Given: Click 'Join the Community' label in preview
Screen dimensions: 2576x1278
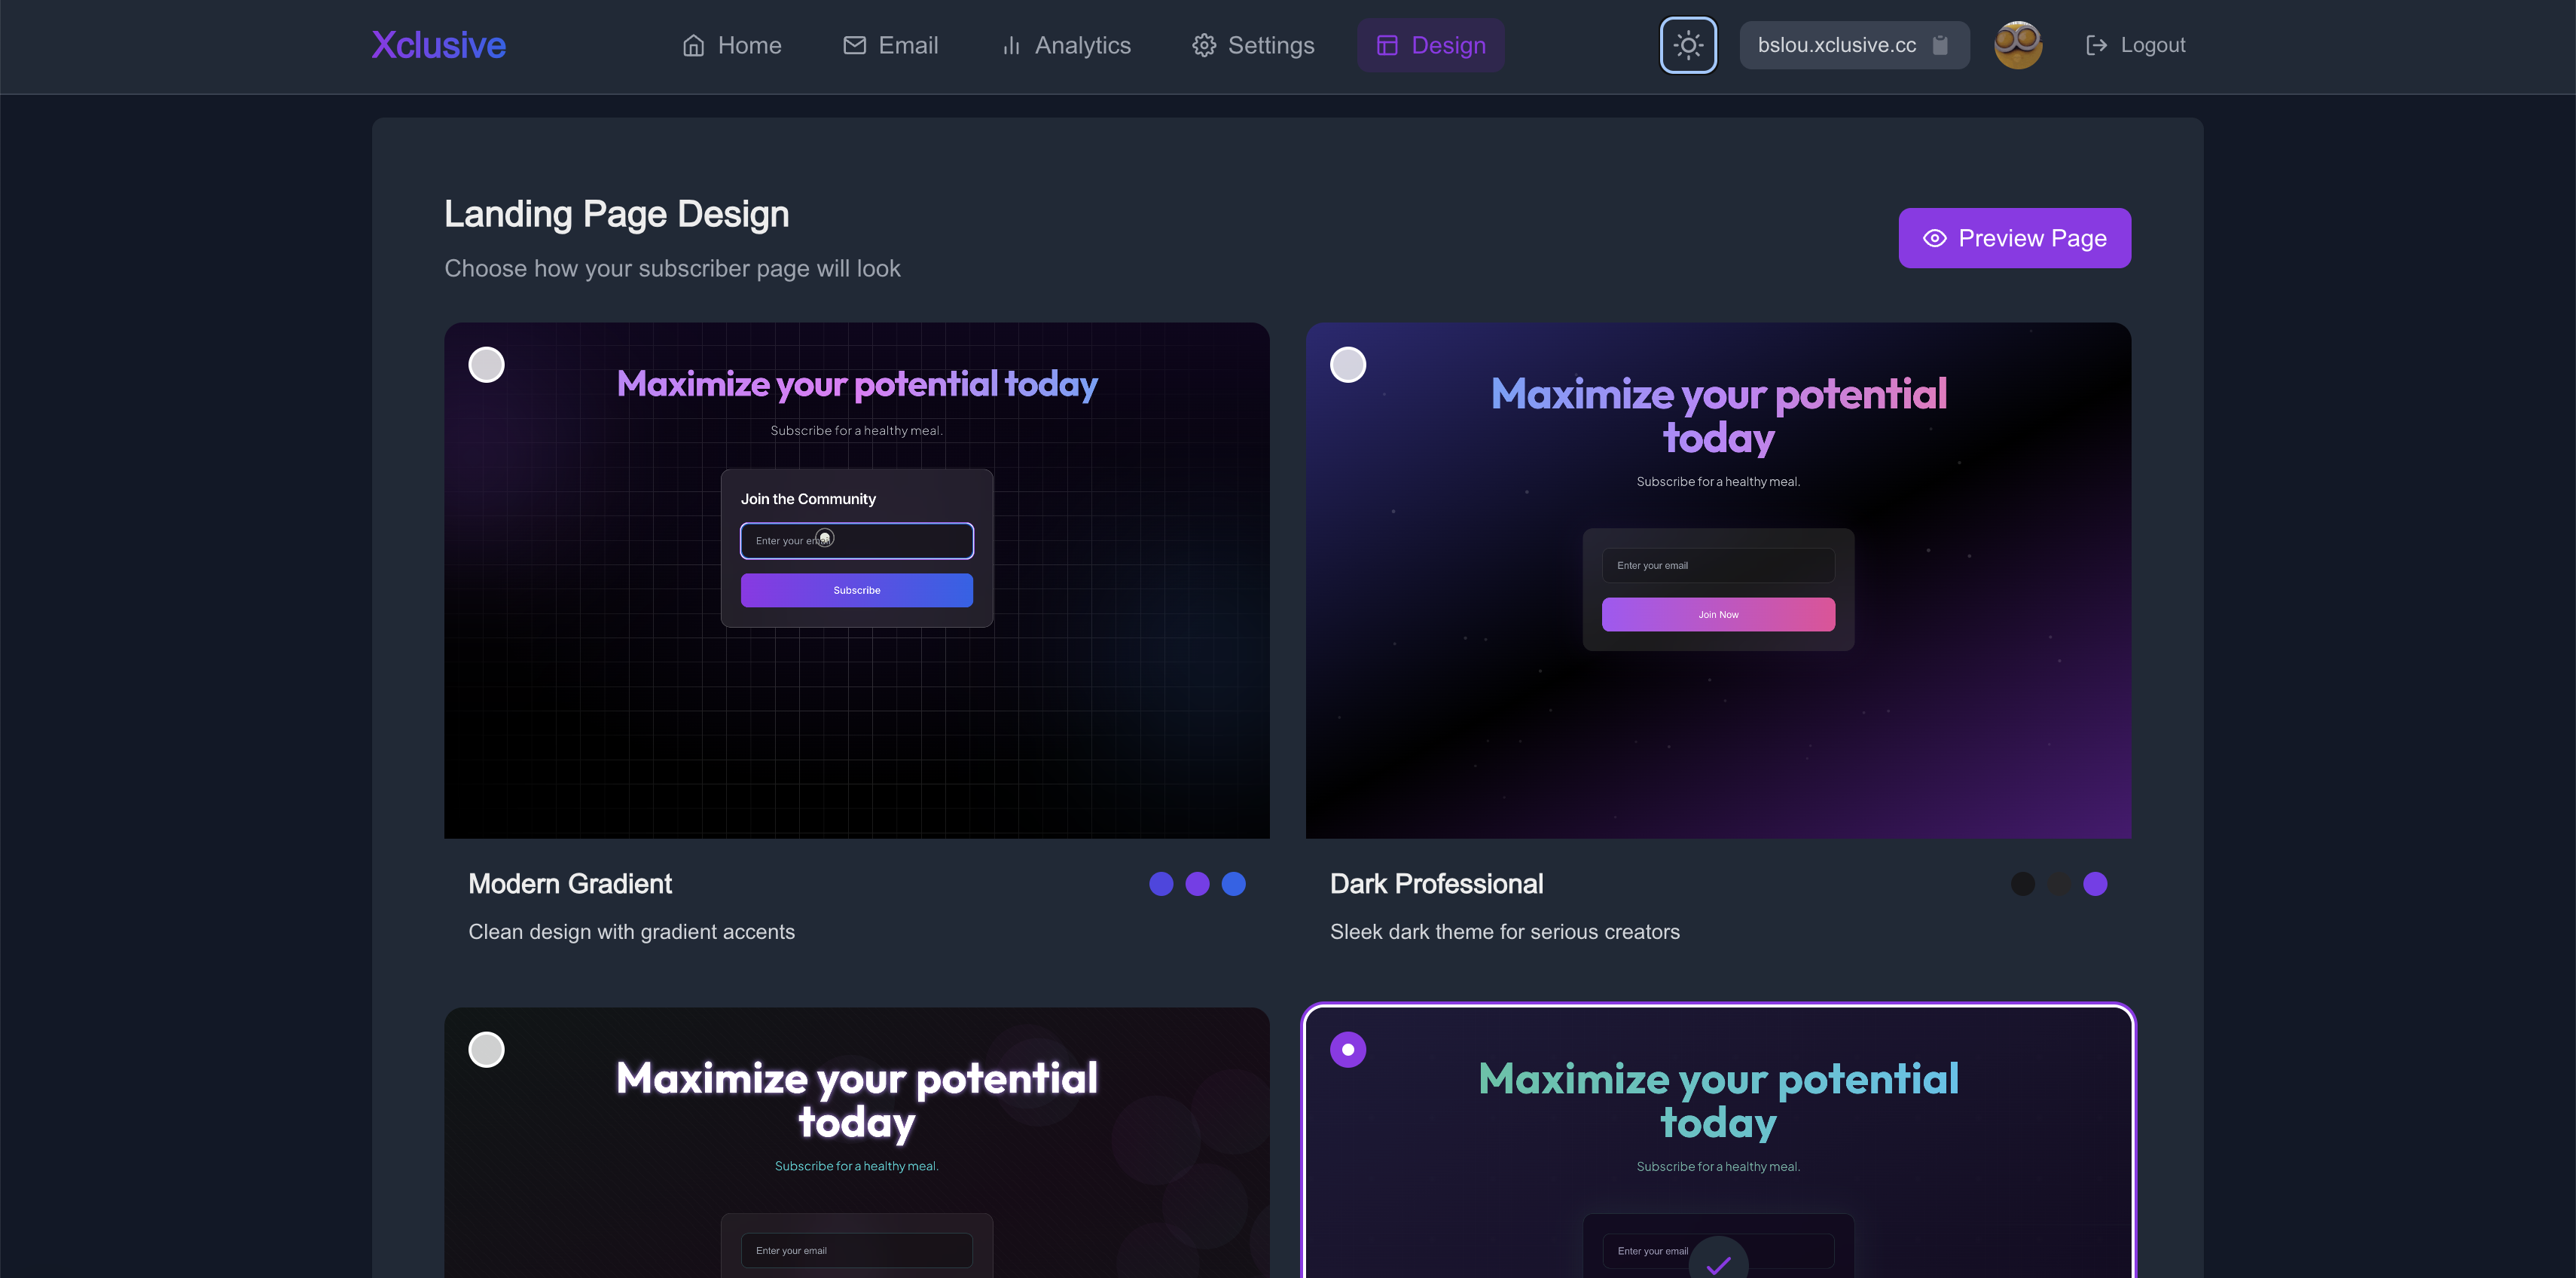Looking at the screenshot, I should coord(808,498).
